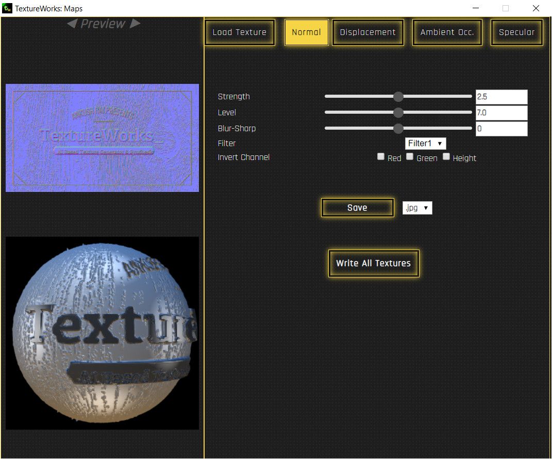This screenshot has height=459, width=552.
Task: Open the .jpg file format dropdown
Action: coord(417,208)
